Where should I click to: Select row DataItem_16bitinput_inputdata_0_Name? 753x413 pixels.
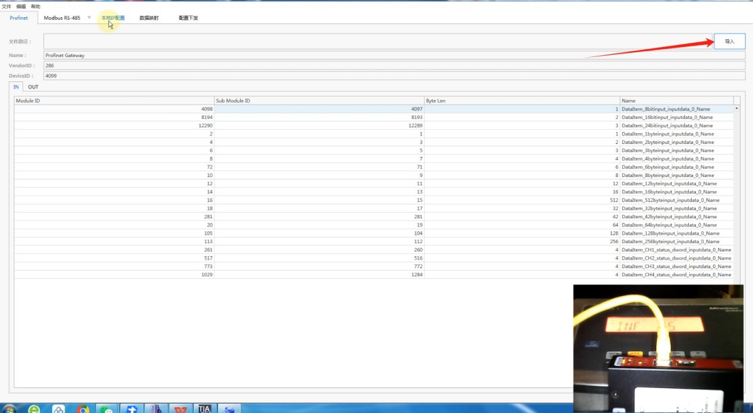click(x=373, y=117)
